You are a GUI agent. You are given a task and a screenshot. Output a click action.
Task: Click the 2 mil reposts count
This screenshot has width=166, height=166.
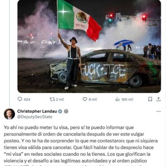[x=60, y=100]
